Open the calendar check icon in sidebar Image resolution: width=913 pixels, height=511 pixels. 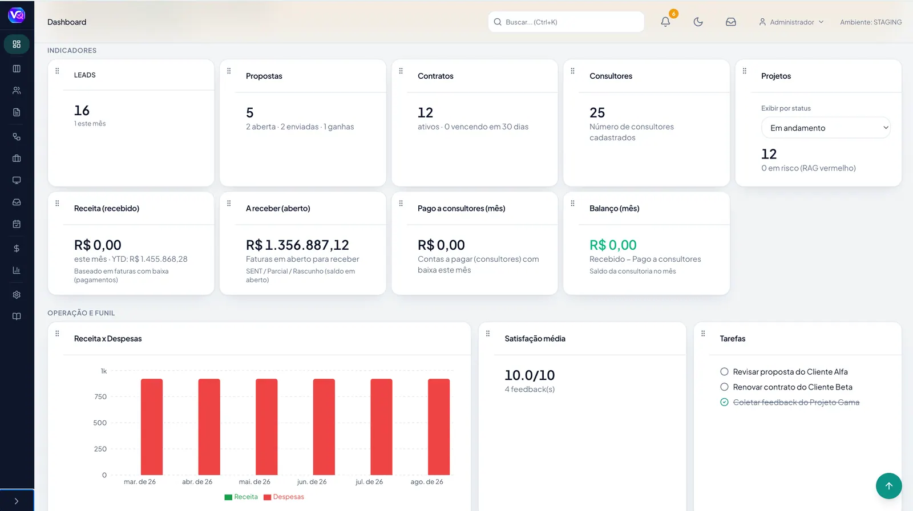click(x=17, y=224)
